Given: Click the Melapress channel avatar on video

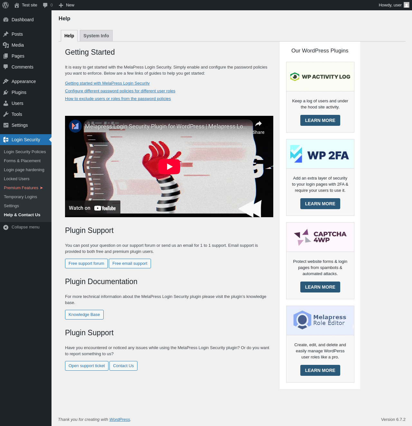Looking at the screenshot, I should click(x=75, y=126).
